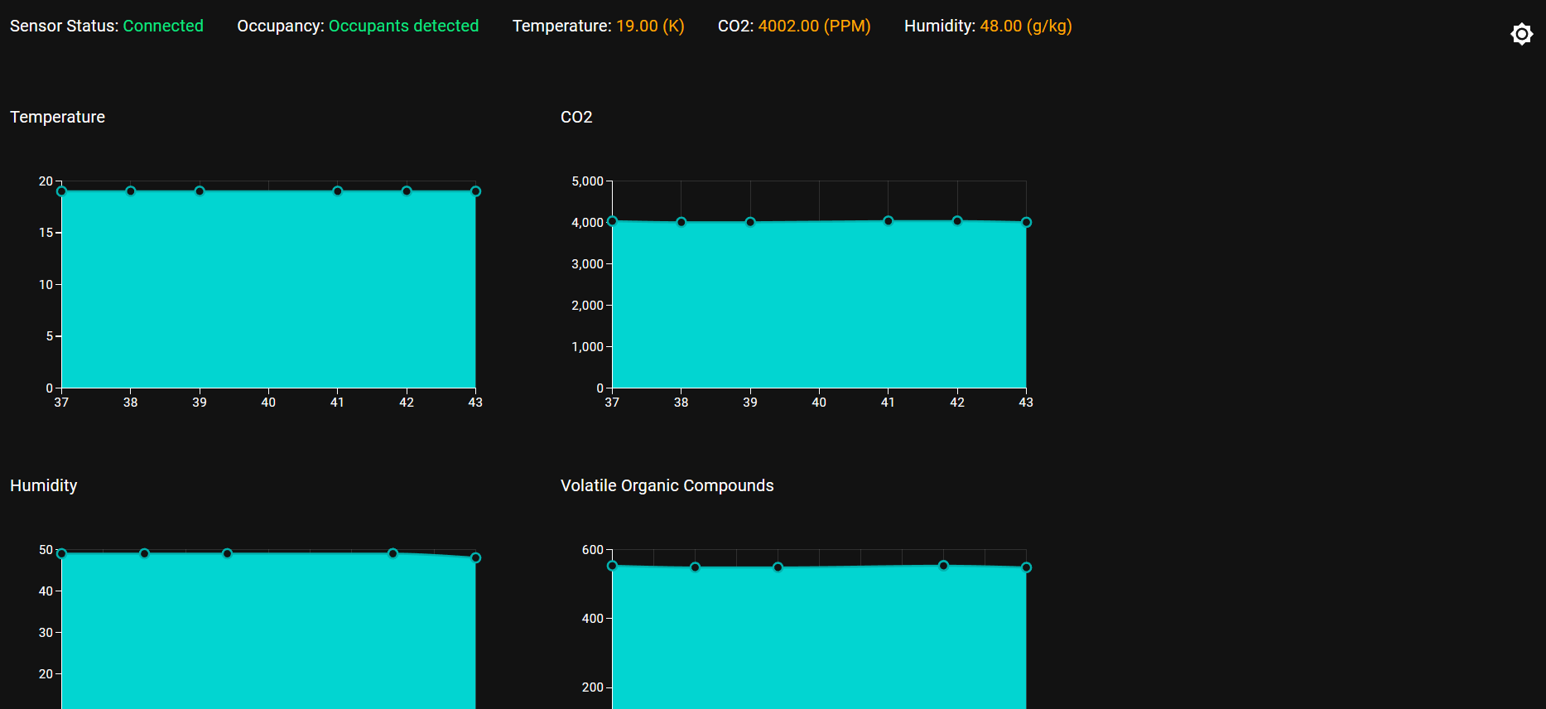Select Temperature chart data point at time 38
Screen dimensions: 1546x709
131,191
